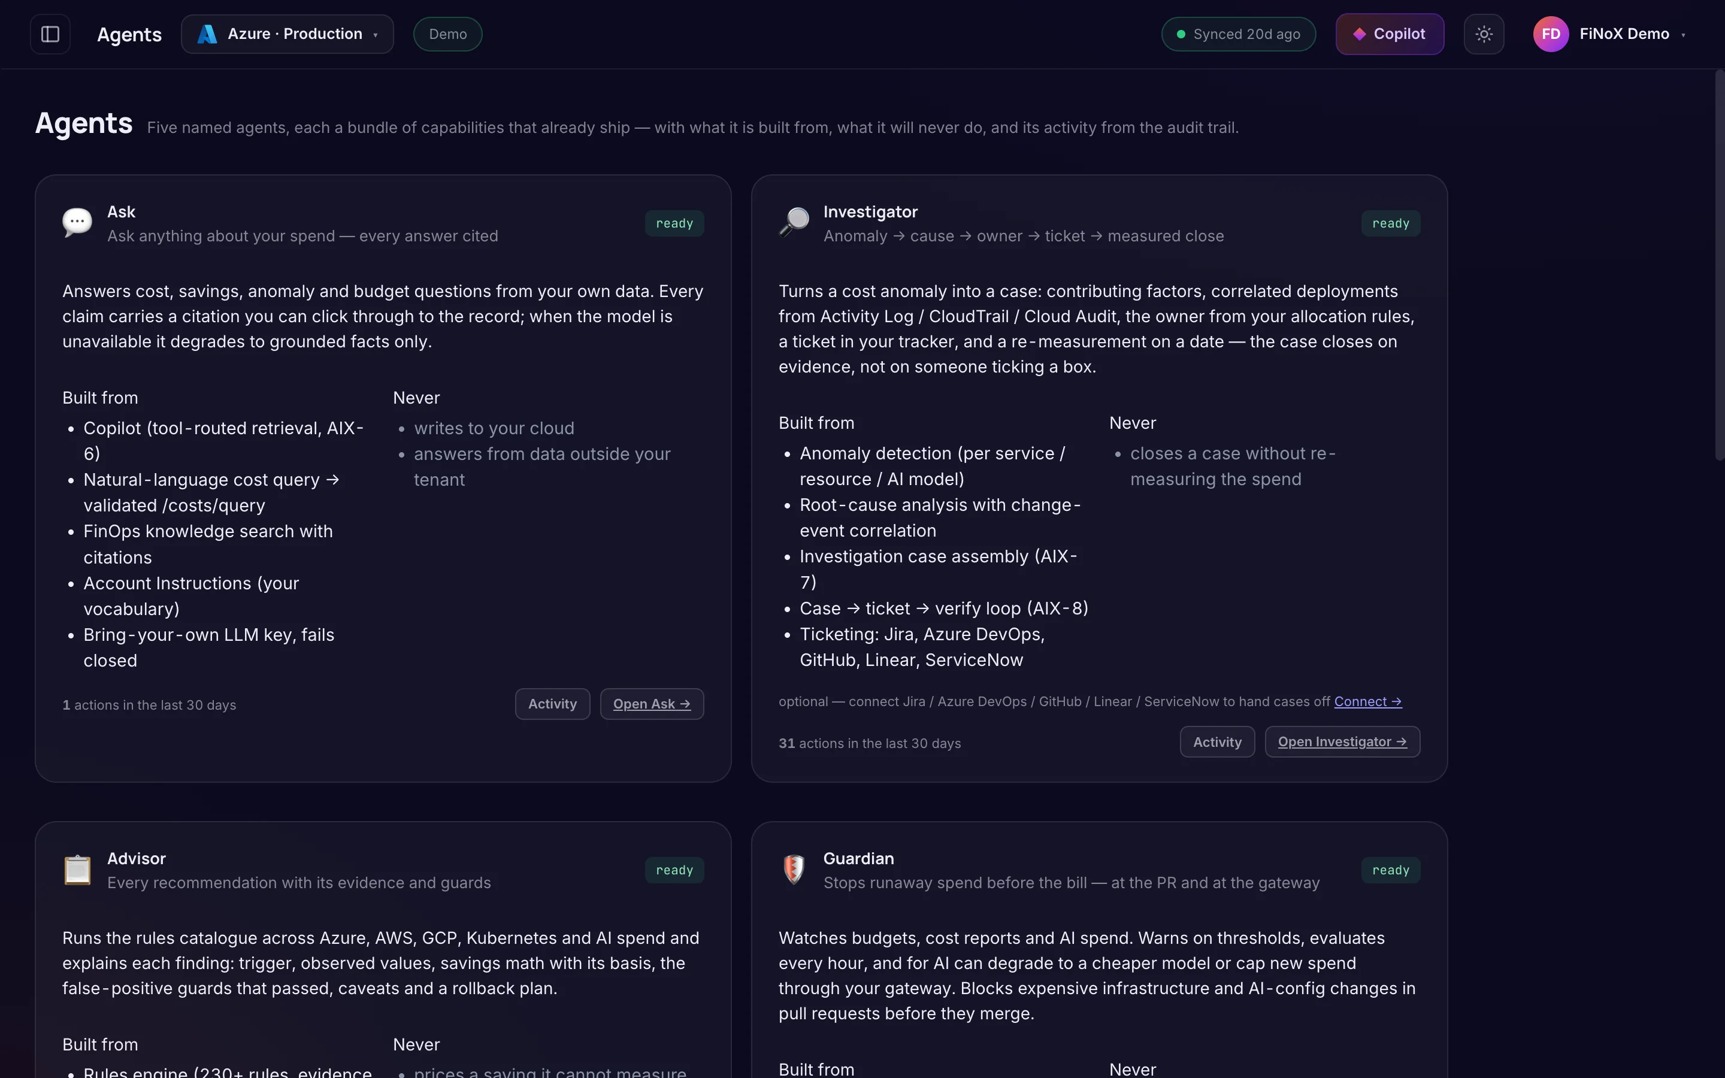Click '31 actions in the last 30 days'
1725x1078 pixels.
click(x=870, y=743)
